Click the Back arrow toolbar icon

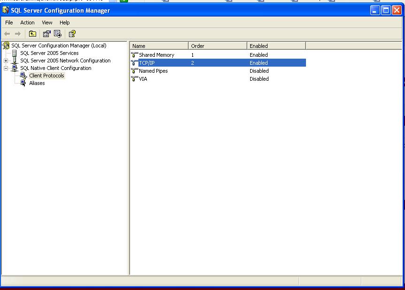[x=7, y=34]
